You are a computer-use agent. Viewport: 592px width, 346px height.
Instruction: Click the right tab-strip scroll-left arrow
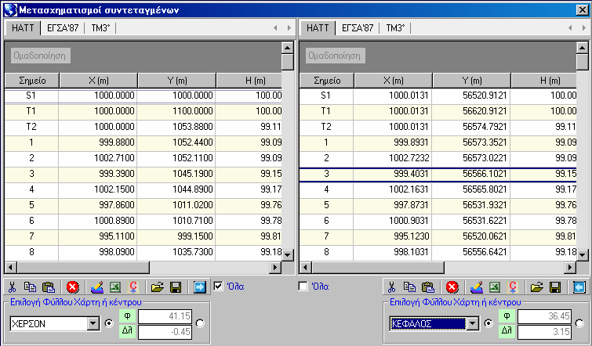point(570,27)
